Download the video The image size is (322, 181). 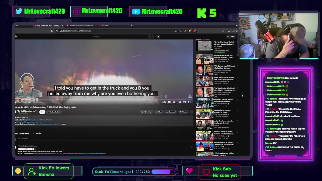(x=171, y=112)
